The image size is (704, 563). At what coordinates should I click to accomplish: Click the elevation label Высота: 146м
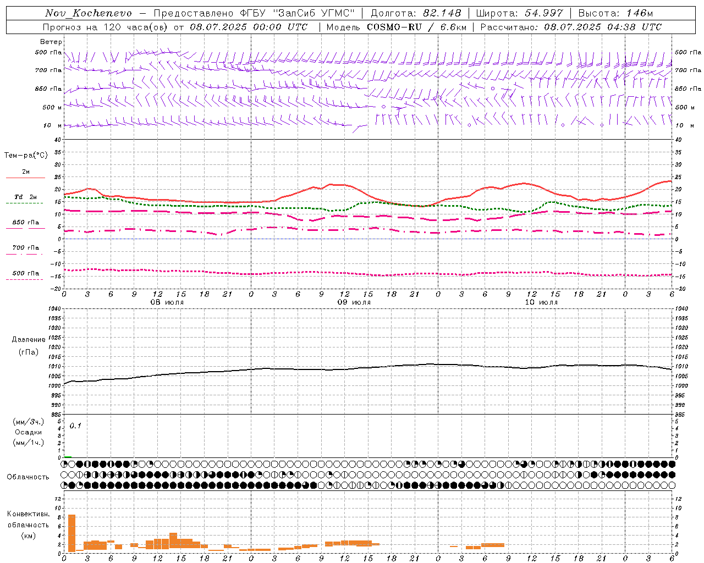(615, 13)
